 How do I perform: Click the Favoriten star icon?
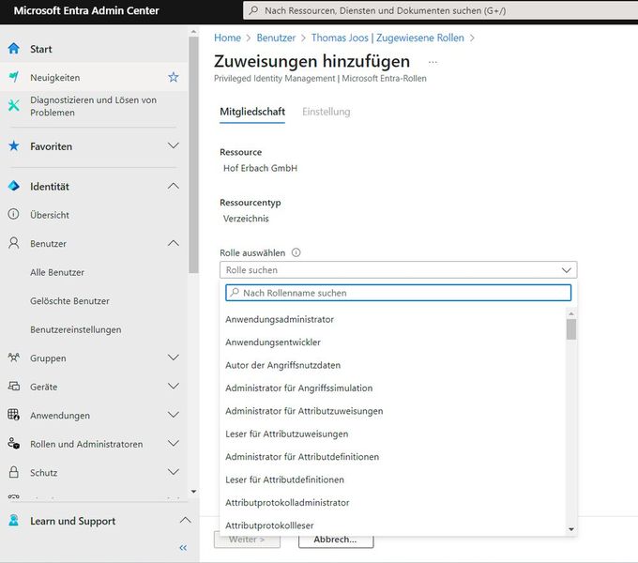13,145
